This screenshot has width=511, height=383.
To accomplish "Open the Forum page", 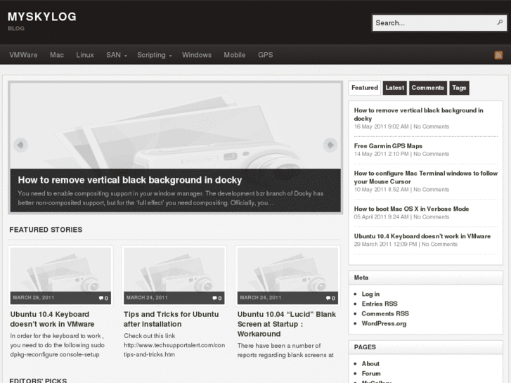I will [x=371, y=373].
